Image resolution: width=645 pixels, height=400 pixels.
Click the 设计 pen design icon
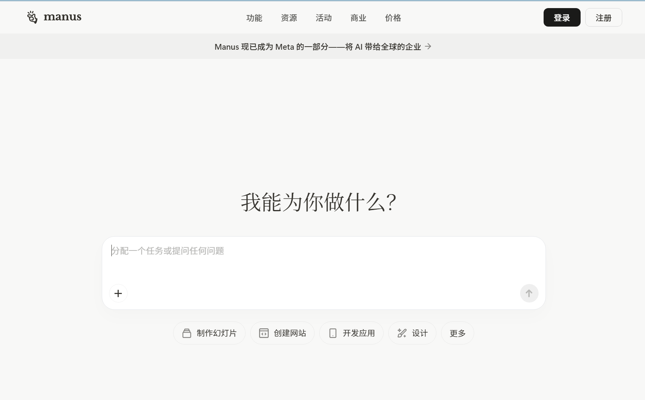pos(401,333)
